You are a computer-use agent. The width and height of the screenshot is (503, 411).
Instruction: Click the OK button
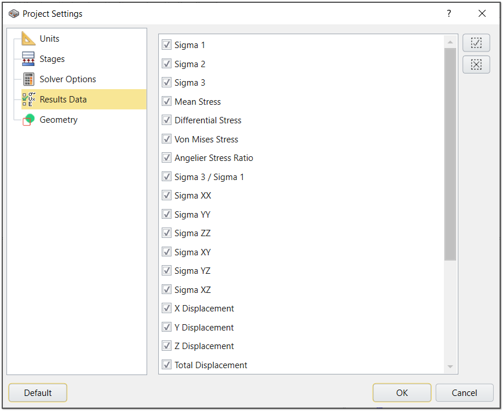click(x=402, y=392)
